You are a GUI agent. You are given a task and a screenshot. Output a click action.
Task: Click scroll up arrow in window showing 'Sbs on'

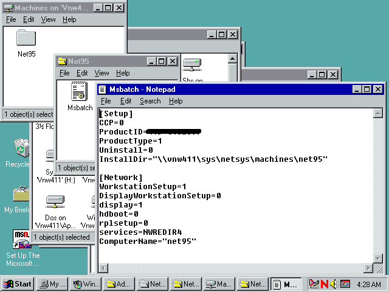click(x=232, y=58)
